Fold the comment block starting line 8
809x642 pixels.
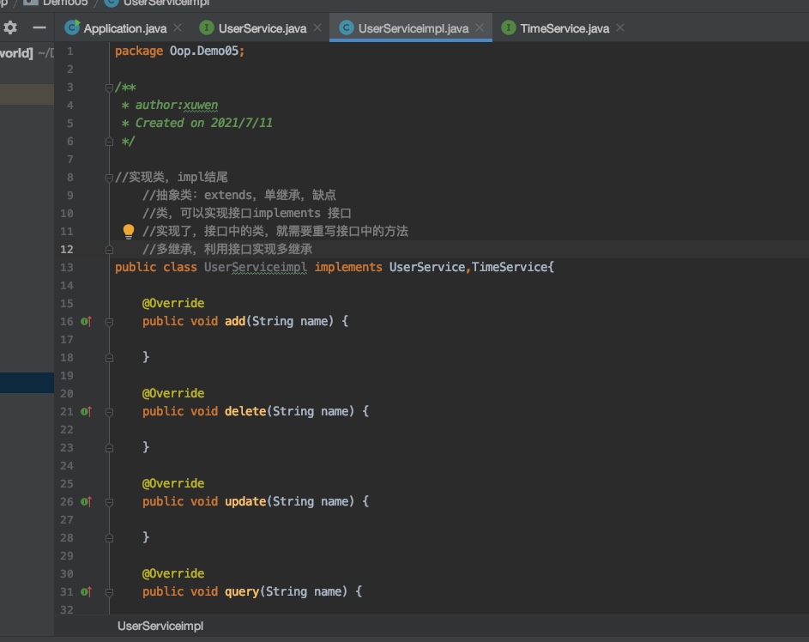[x=109, y=178]
